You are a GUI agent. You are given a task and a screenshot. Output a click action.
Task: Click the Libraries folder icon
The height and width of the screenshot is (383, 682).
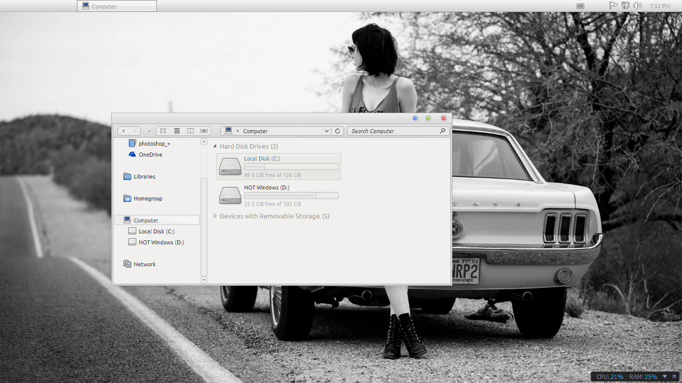click(x=127, y=177)
